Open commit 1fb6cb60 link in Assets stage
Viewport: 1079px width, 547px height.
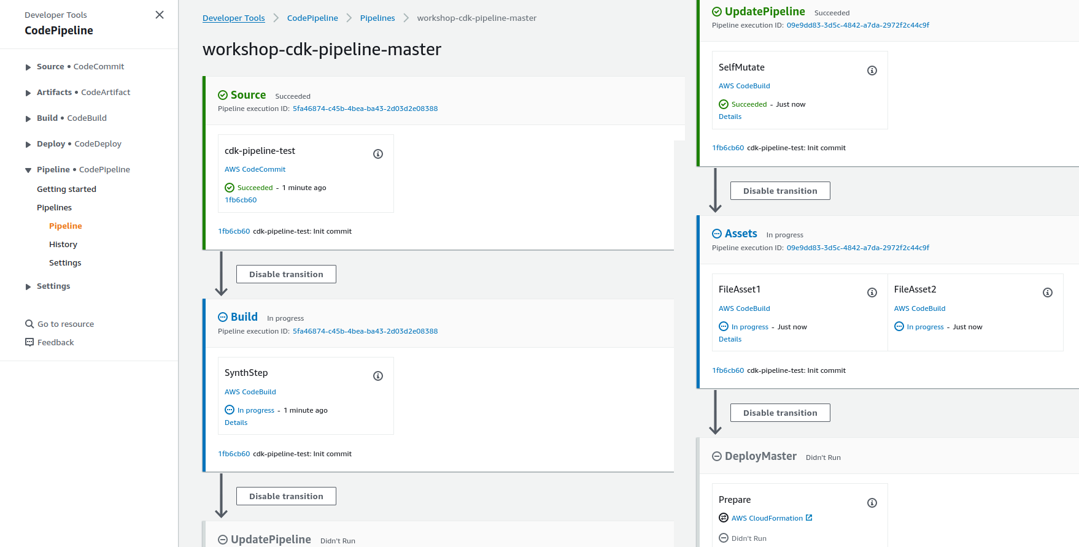[728, 370]
